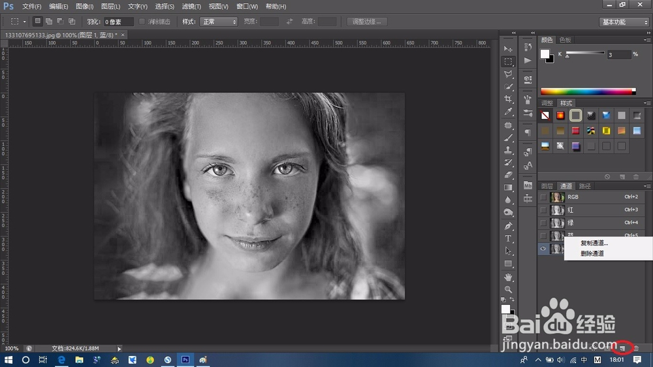Screen dimensions: 653x367
Task: Select the Rectangular Marquee tool in toolbox
Action: tap(508, 61)
